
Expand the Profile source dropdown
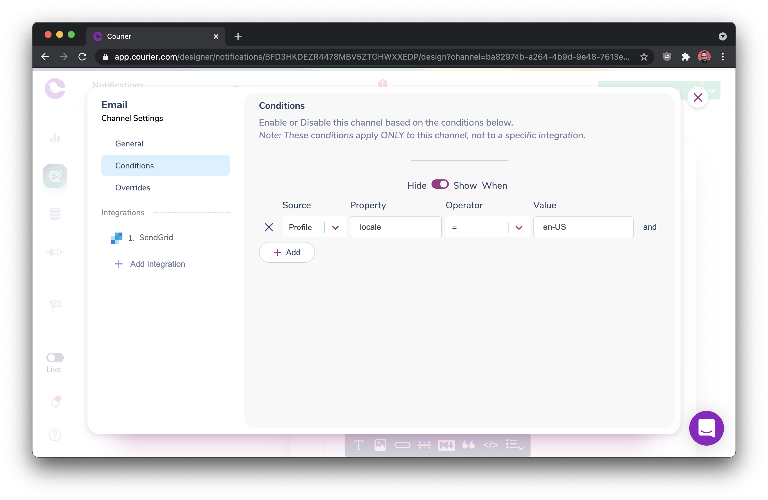[x=335, y=227]
